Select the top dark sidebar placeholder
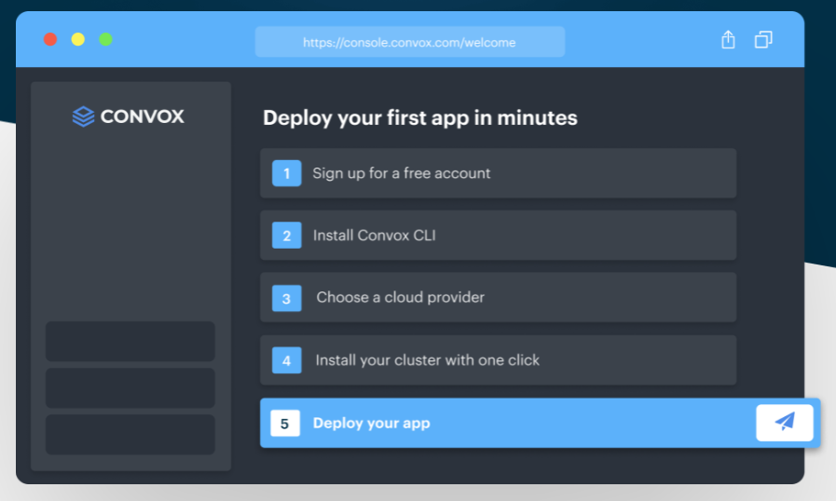 pyautogui.click(x=130, y=341)
